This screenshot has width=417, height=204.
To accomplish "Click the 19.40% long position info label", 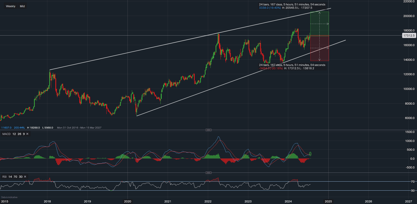I will [270, 8].
